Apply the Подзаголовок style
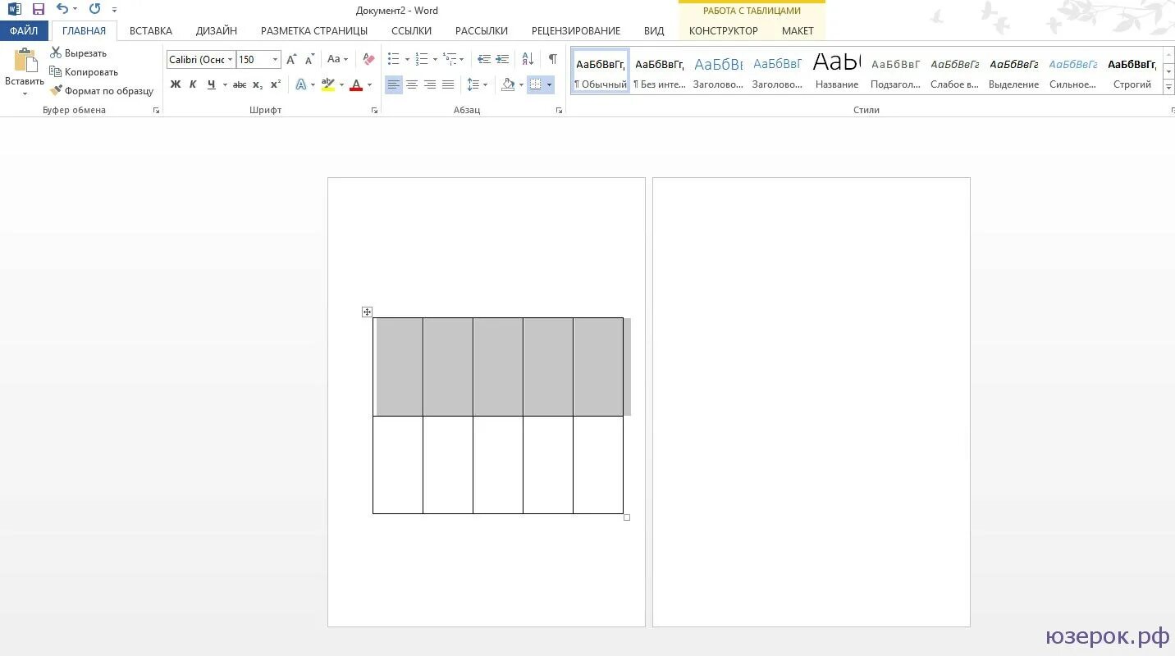The width and height of the screenshot is (1175, 656). tap(896, 71)
